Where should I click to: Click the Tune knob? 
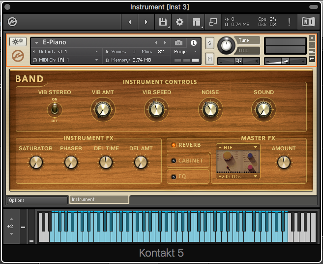click(226, 45)
